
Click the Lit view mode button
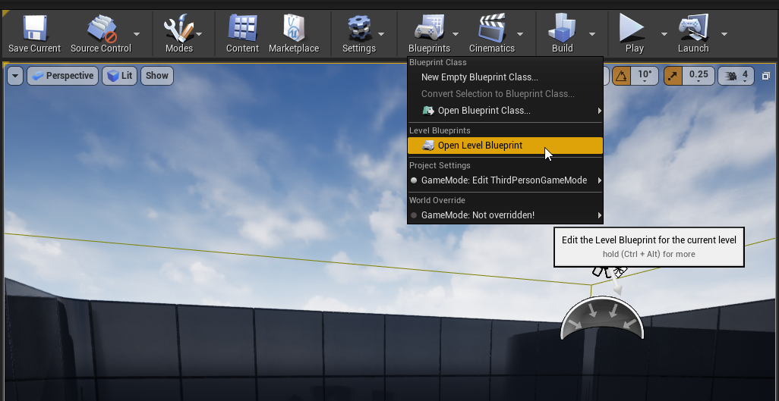coord(119,76)
